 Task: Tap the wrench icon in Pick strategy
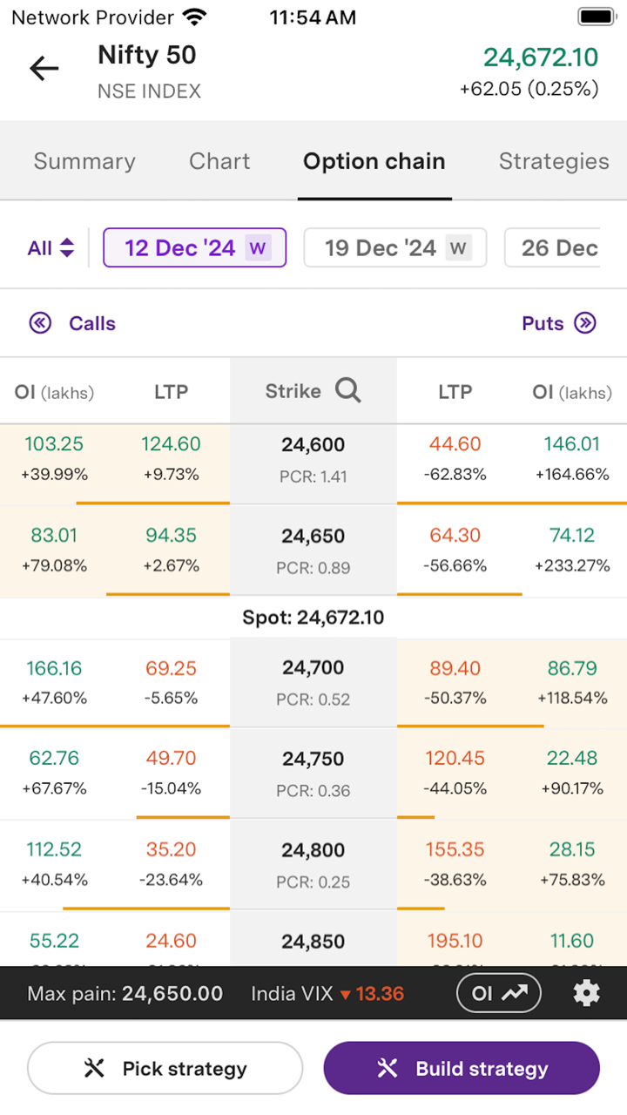[x=94, y=1069]
